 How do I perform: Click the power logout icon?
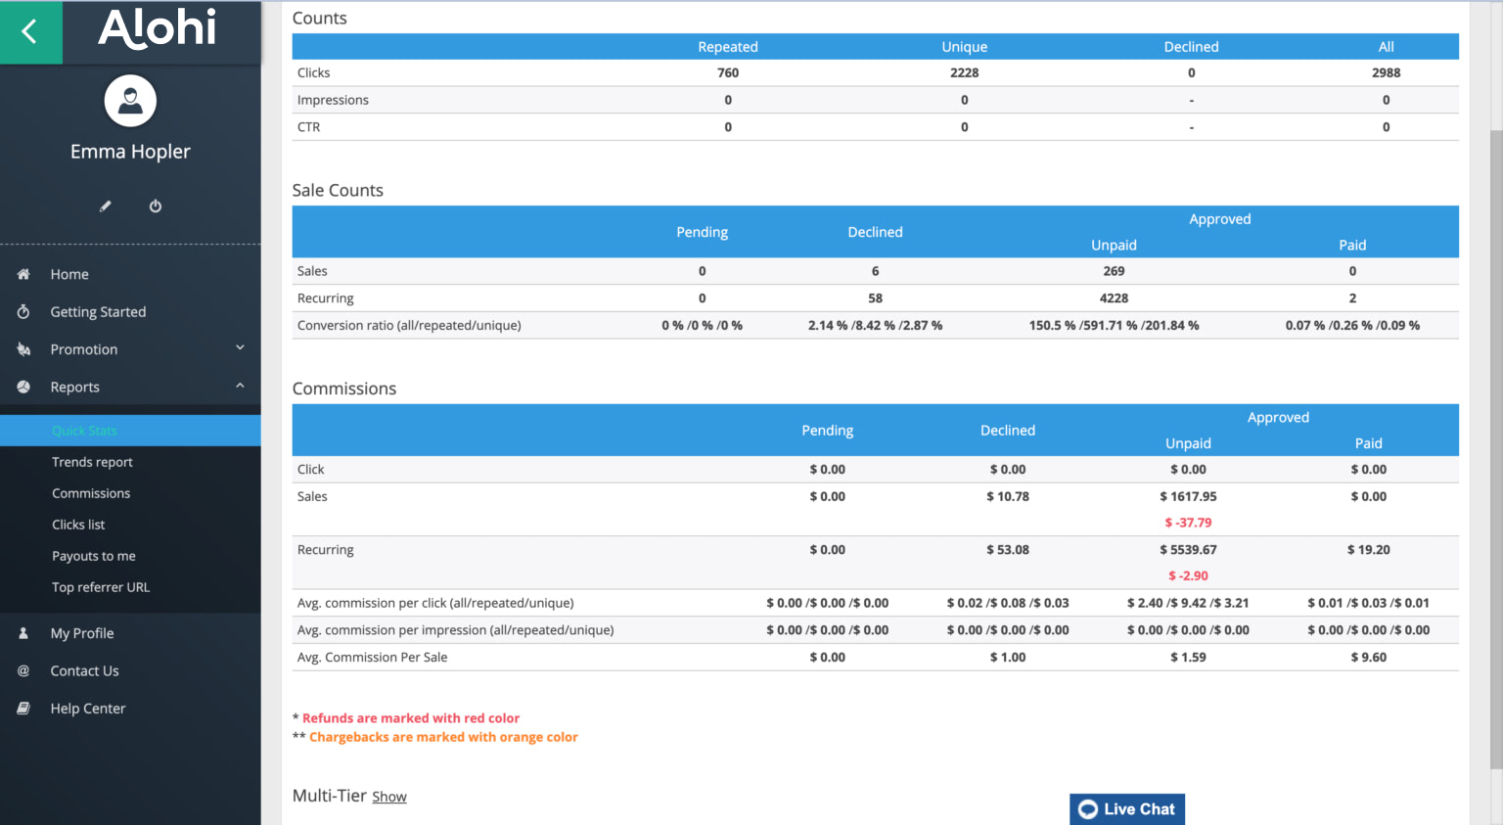coord(156,206)
